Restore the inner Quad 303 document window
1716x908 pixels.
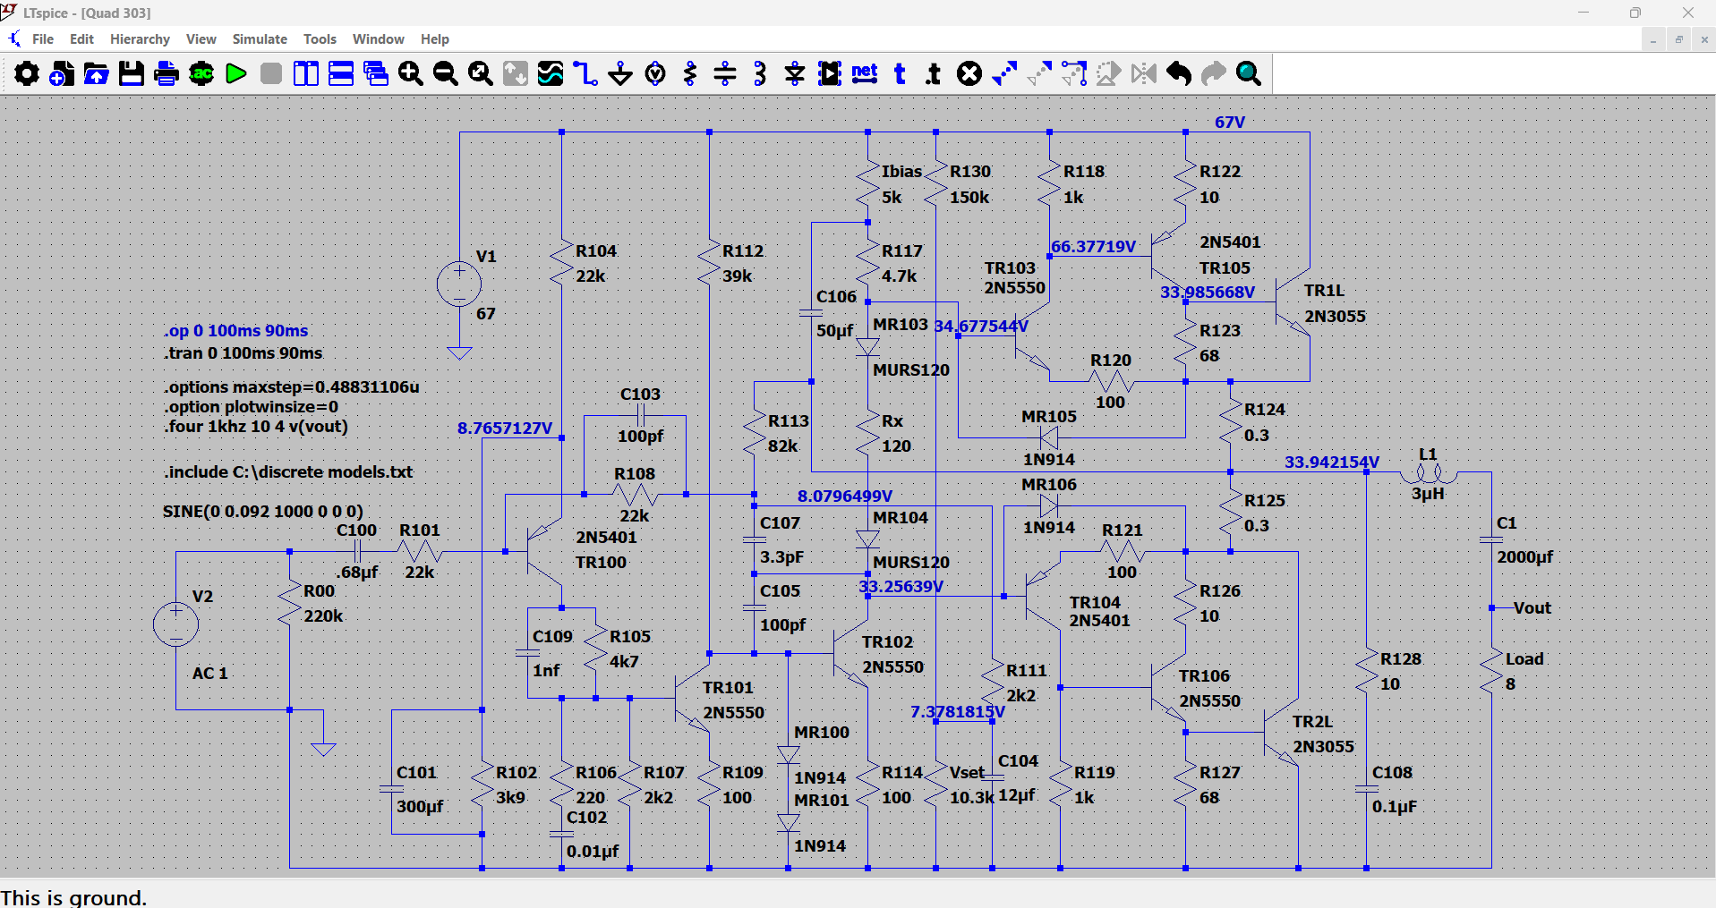1678,39
